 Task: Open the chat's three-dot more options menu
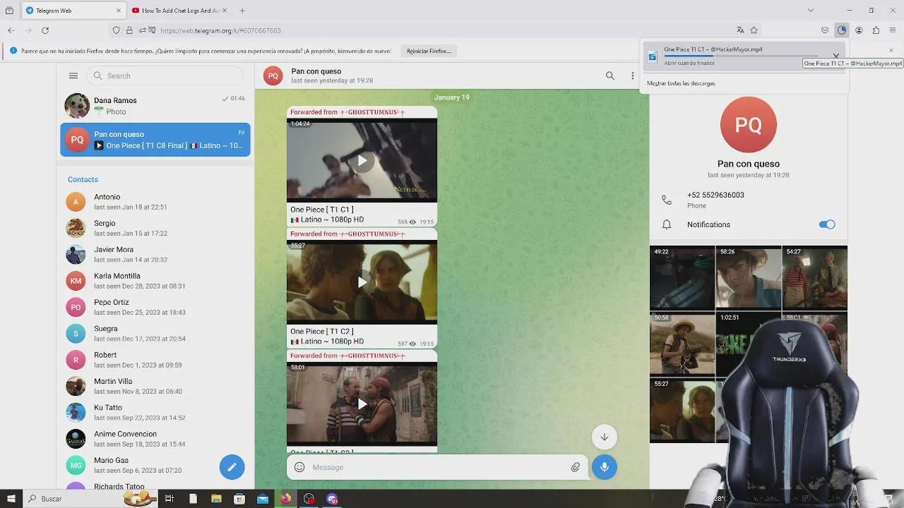632,75
